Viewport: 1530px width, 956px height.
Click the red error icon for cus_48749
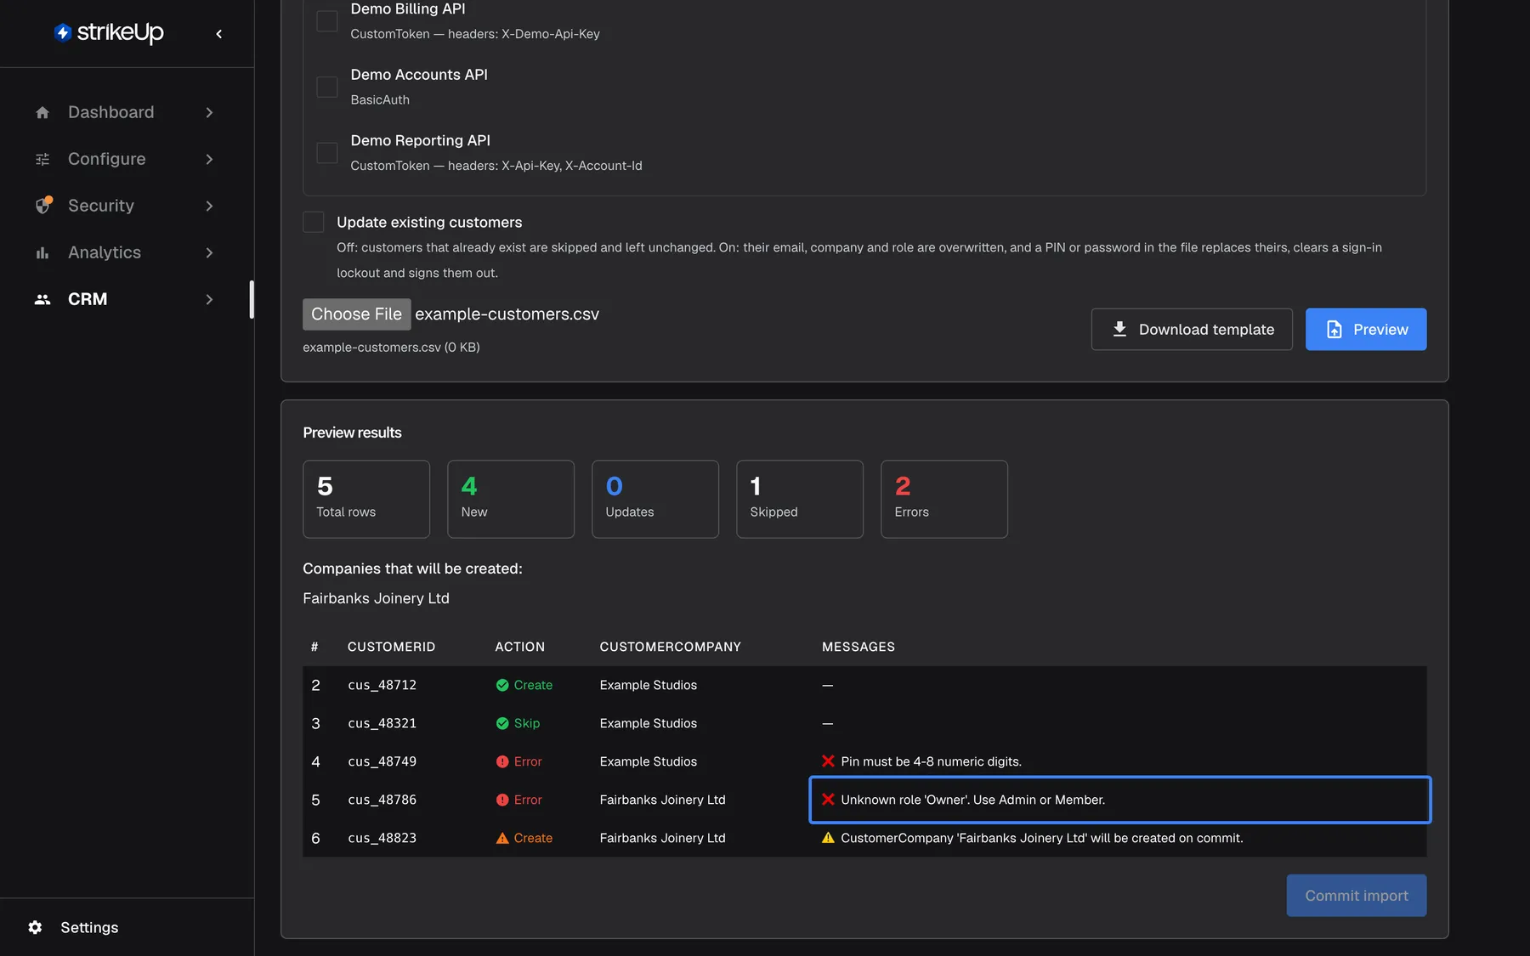click(x=502, y=762)
